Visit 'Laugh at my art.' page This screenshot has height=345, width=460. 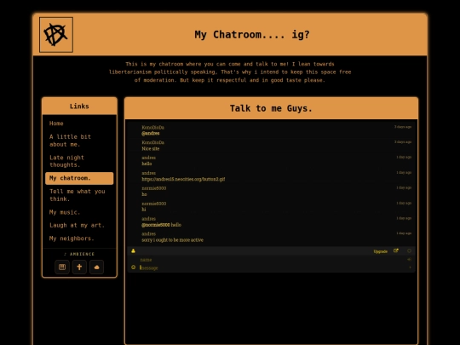click(77, 225)
